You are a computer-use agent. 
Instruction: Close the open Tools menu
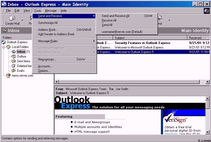coord(38,11)
